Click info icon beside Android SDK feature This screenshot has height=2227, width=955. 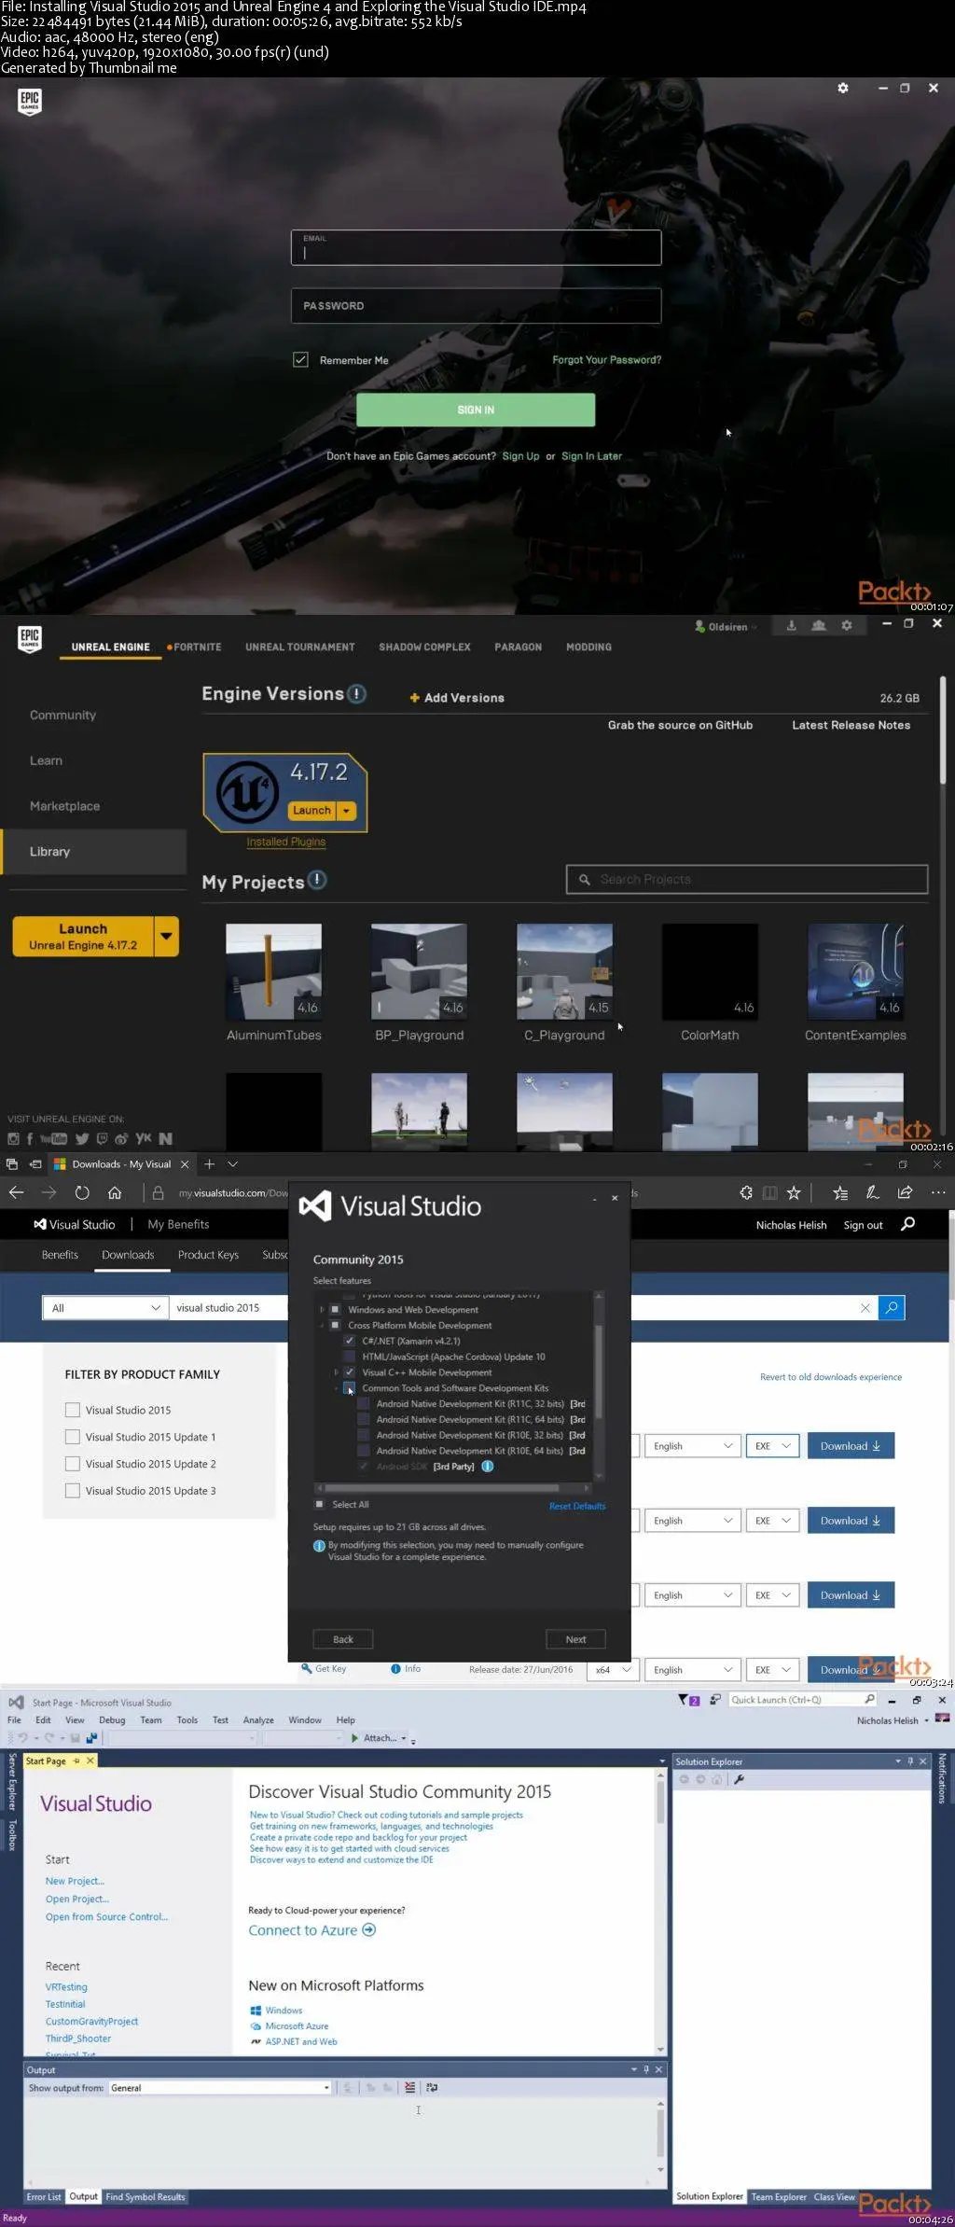(487, 1467)
